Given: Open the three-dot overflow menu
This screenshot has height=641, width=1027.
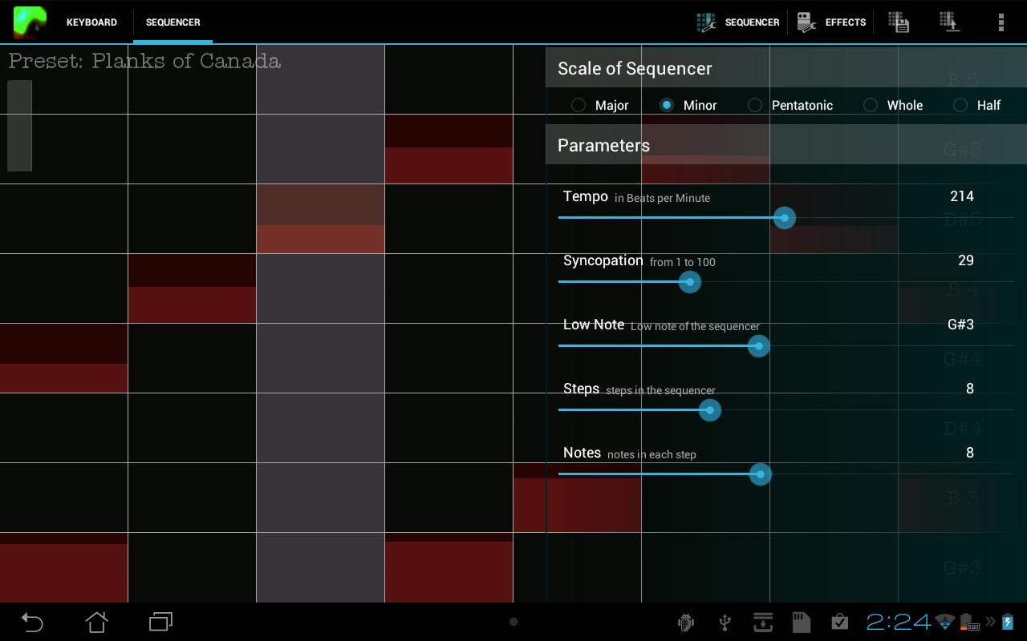Looking at the screenshot, I should [x=1001, y=22].
